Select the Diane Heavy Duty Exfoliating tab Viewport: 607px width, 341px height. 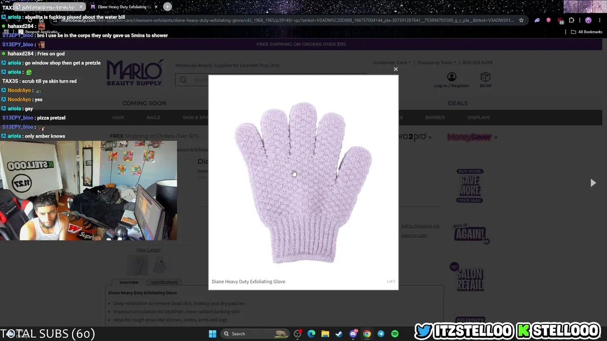click(124, 7)
